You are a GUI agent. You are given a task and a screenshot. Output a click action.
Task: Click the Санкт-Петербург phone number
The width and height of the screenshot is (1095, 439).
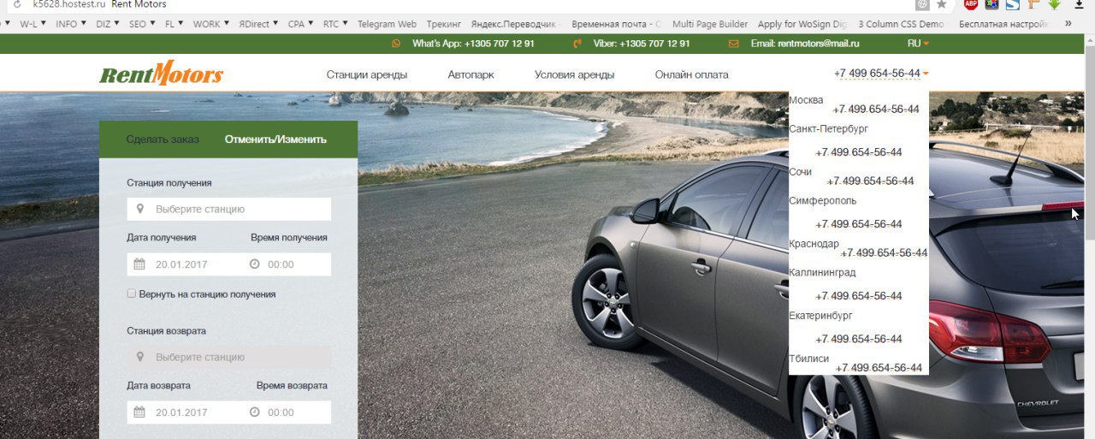click(x=859, y=152)
